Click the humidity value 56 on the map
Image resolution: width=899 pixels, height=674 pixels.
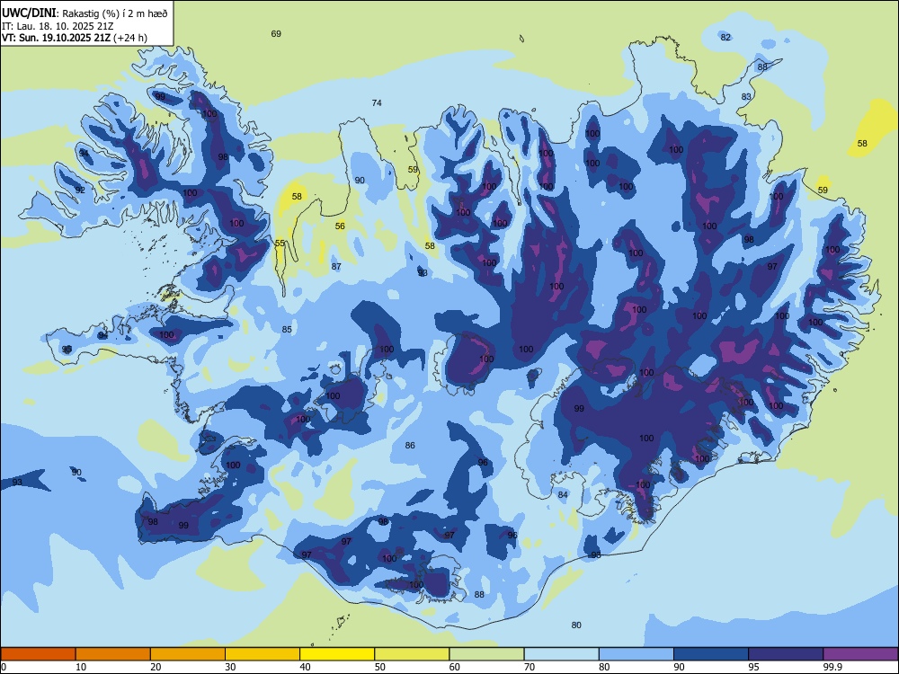click(340, 226)
